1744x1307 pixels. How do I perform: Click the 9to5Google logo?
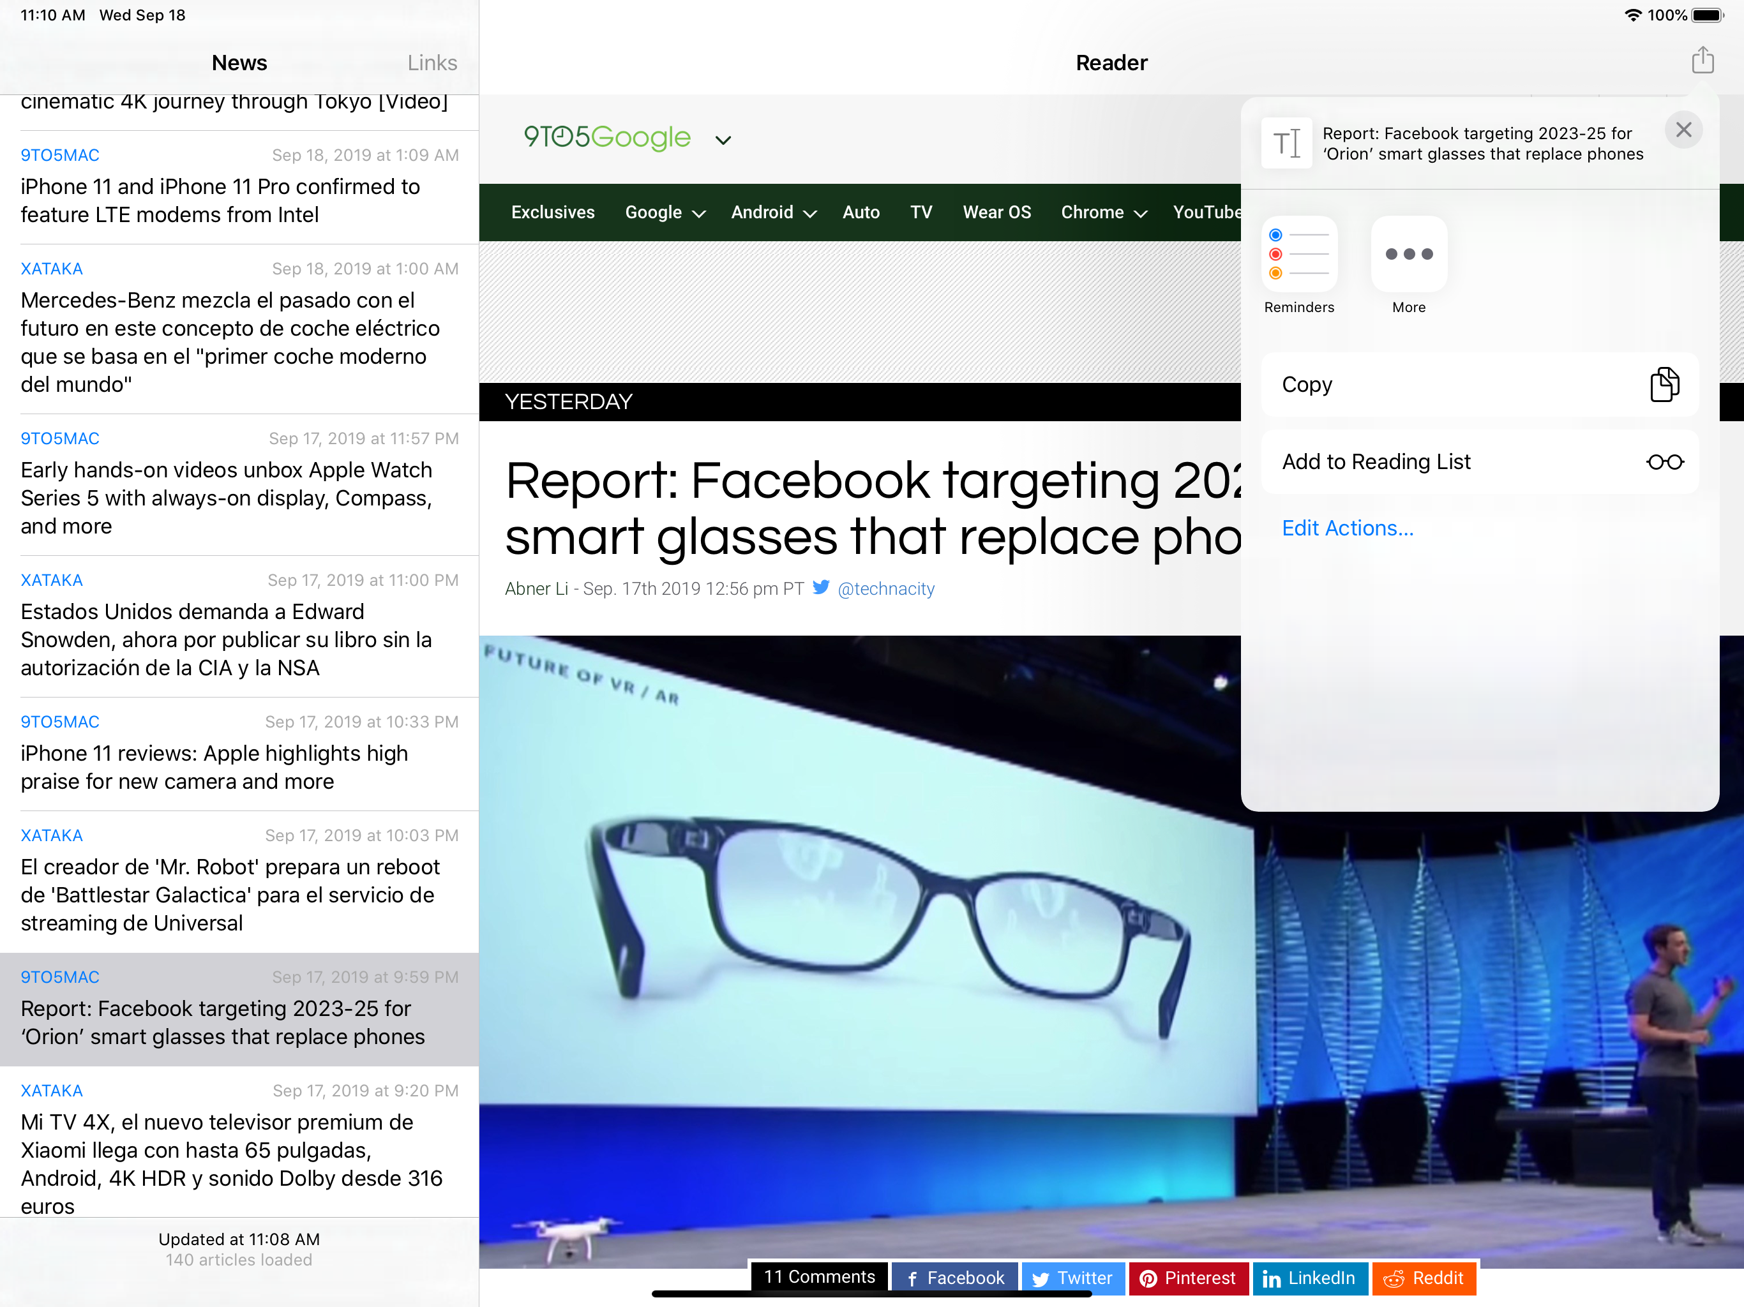[x=607, y=137]
